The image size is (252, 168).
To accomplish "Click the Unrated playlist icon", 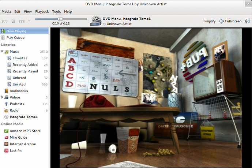I will tap(9, 85).
